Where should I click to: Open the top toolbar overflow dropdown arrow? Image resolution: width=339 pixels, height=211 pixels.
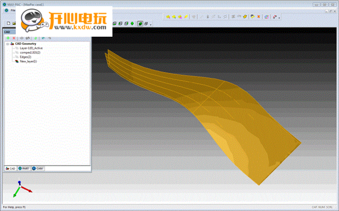279,17
